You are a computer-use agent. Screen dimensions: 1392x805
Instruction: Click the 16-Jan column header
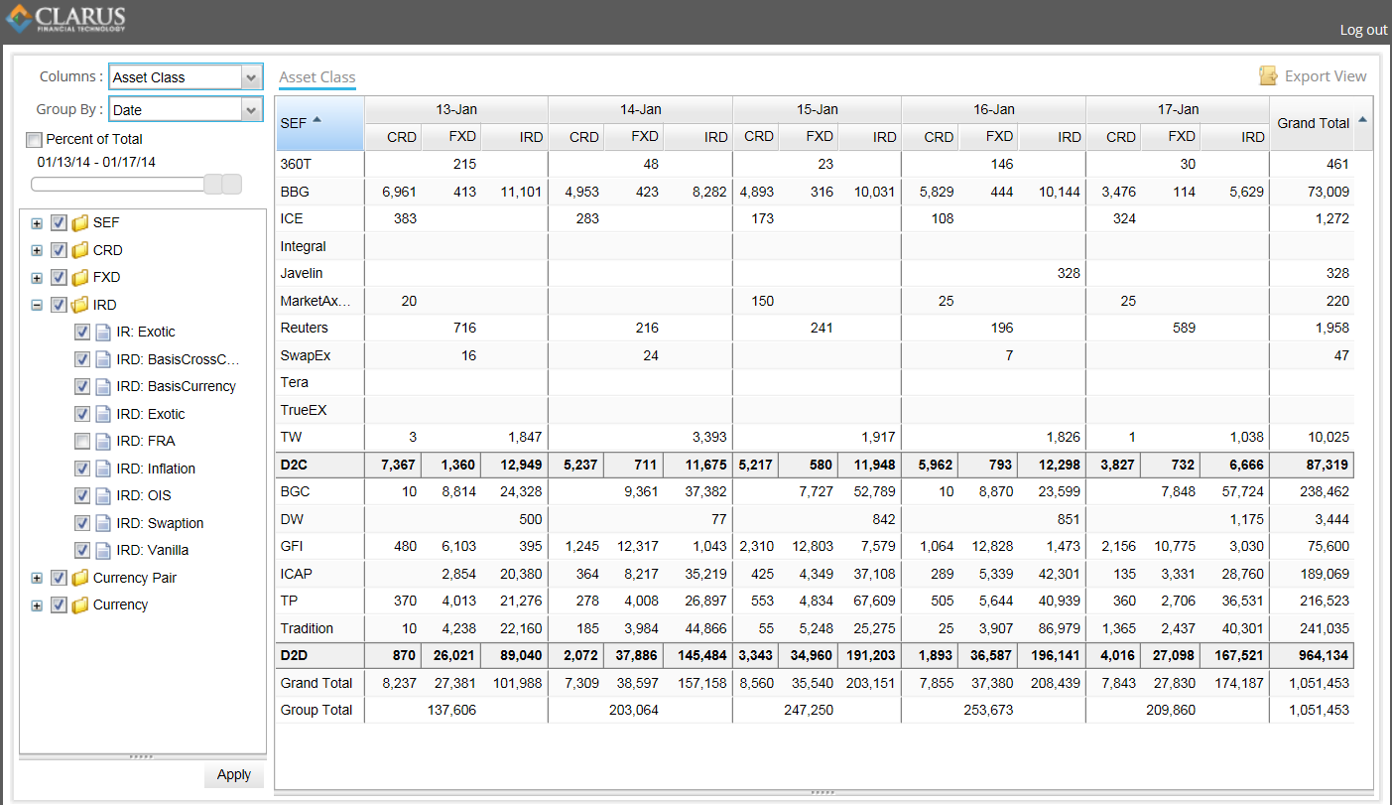[994, 109]
